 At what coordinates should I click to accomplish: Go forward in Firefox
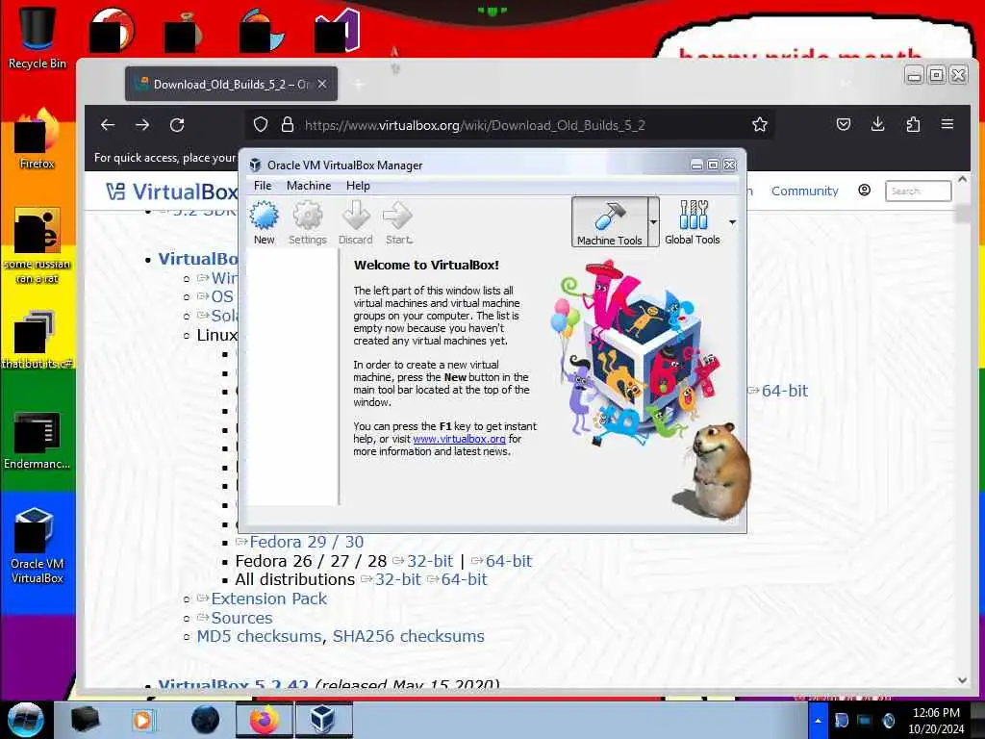click(x=142, y=125)
